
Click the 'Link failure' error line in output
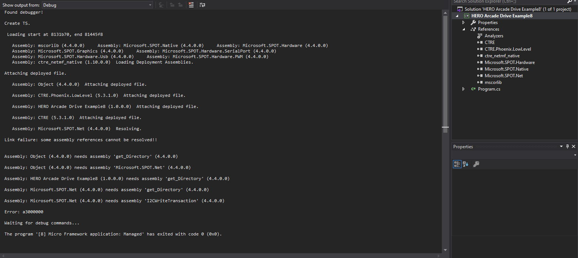81,140
